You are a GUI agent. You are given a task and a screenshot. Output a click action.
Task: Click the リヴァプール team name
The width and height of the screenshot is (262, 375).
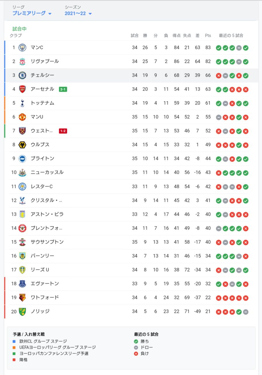(x=45, y=61)
